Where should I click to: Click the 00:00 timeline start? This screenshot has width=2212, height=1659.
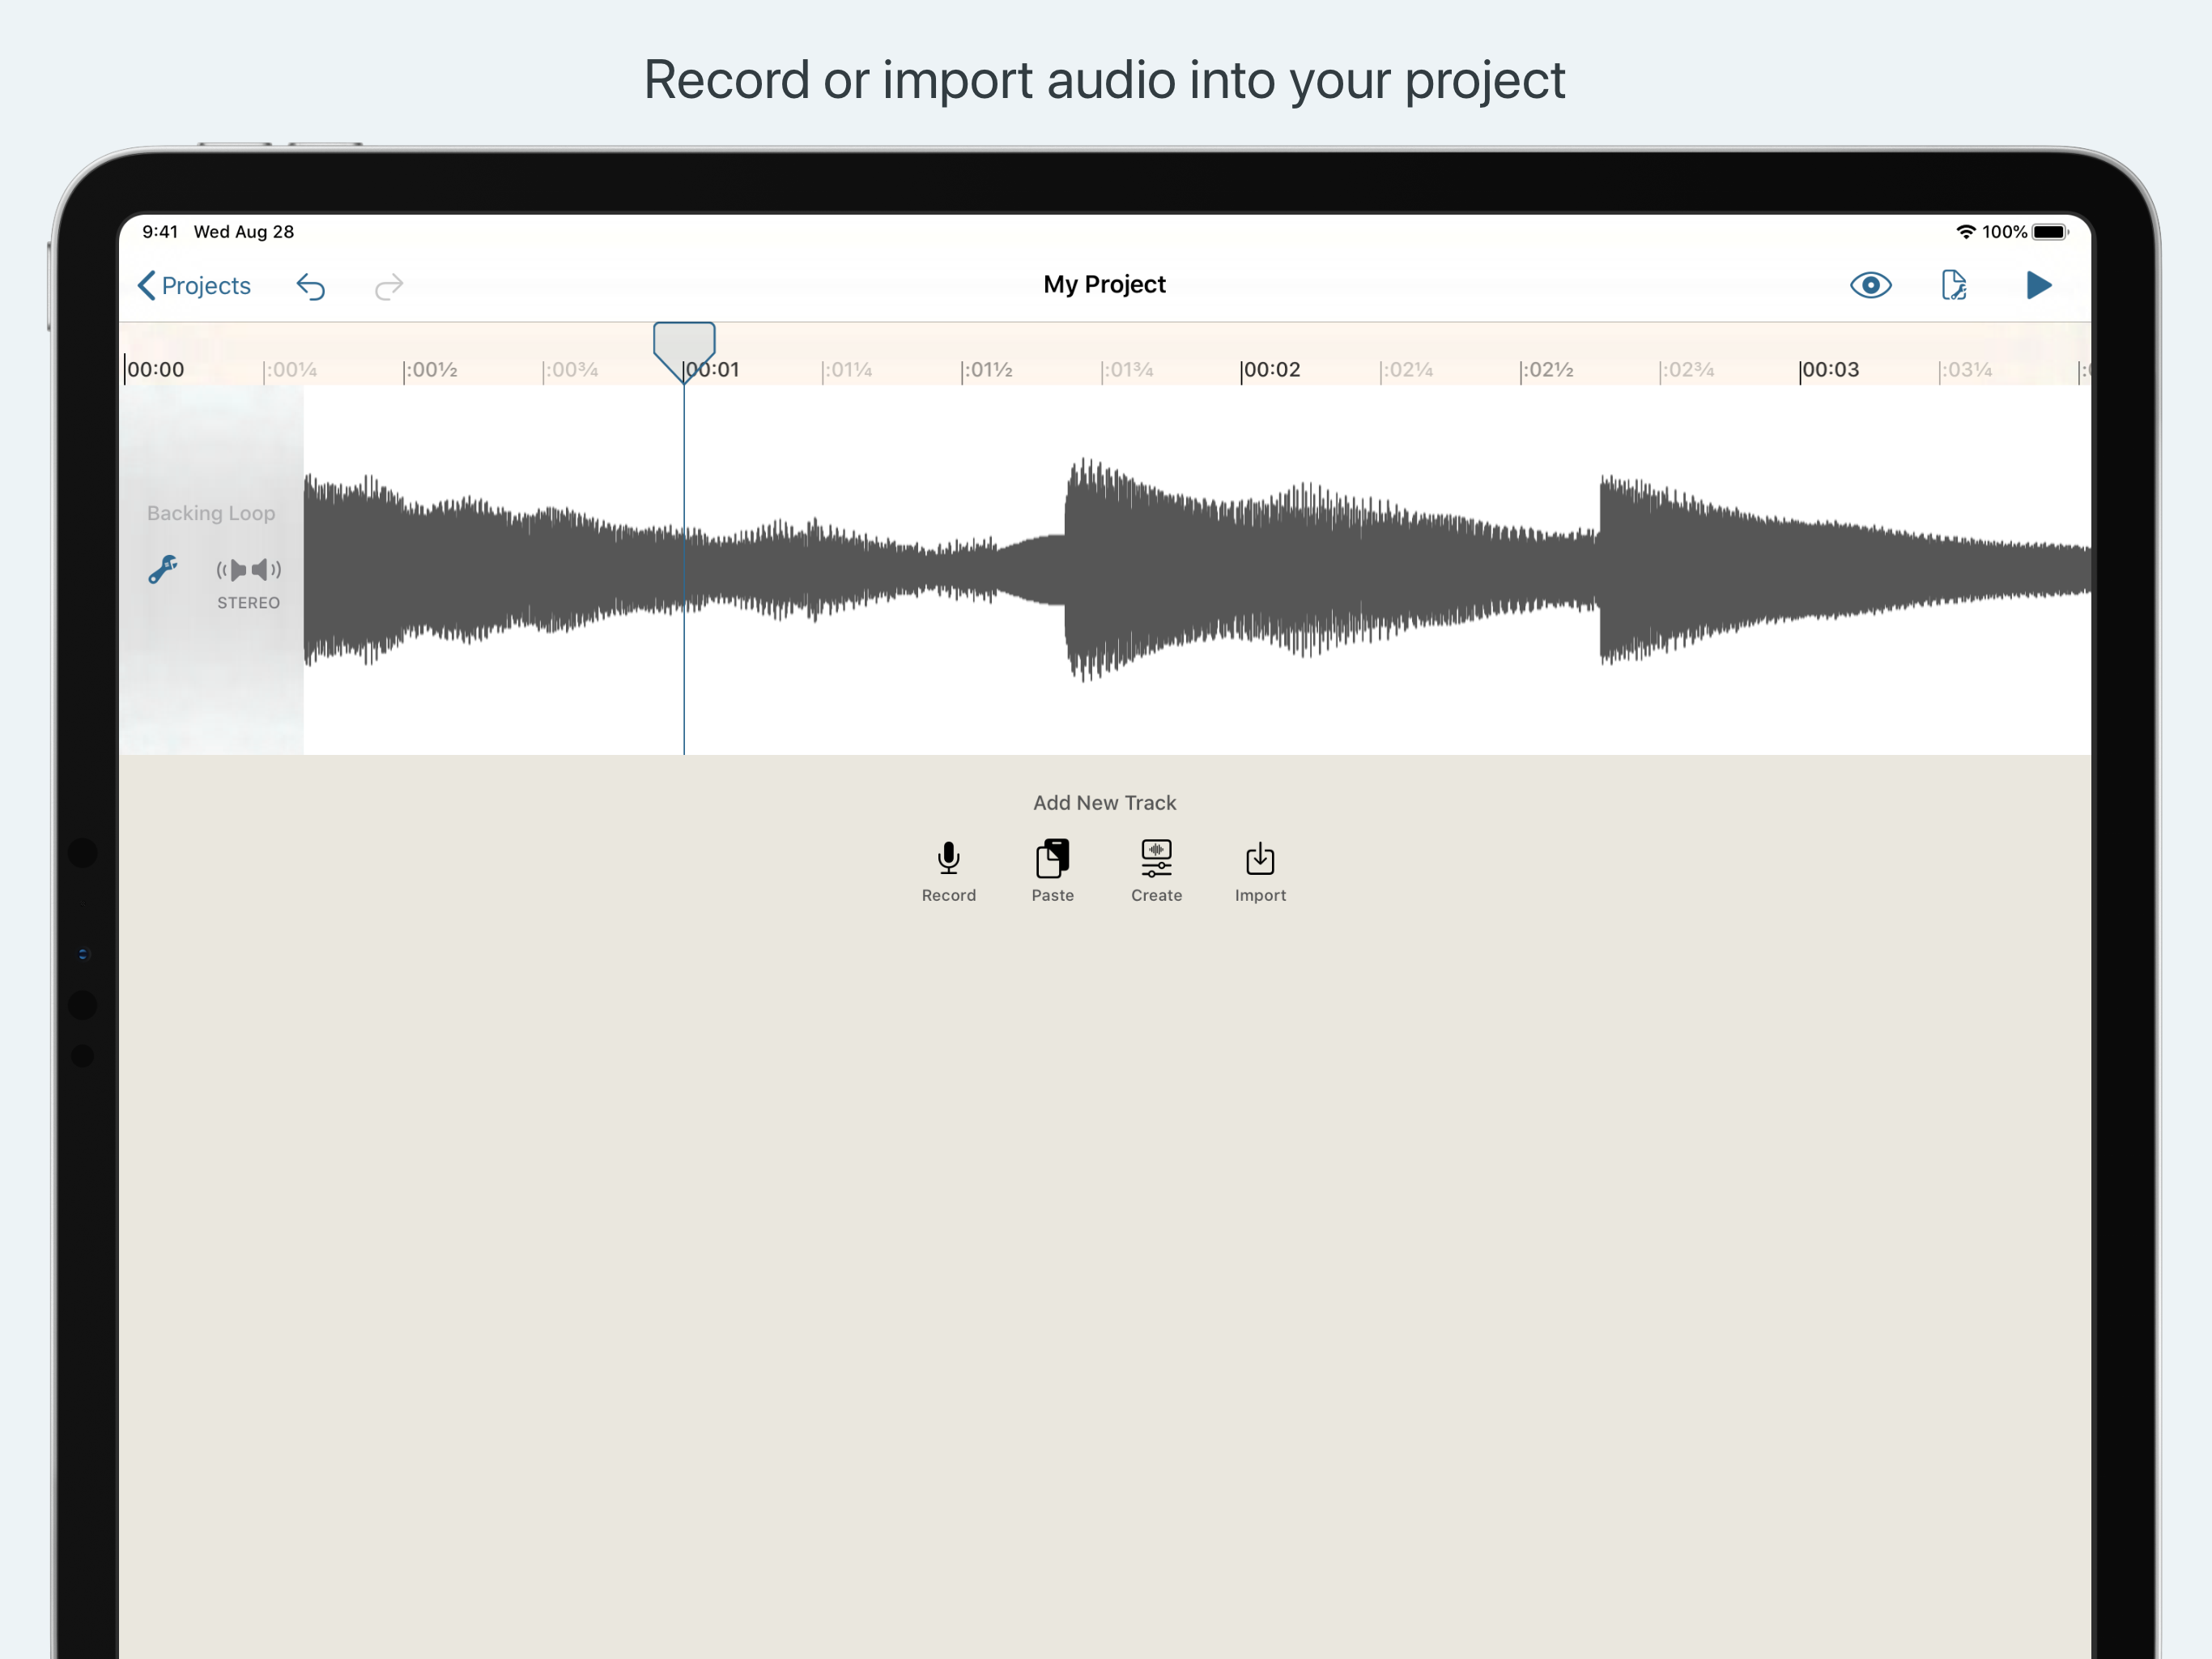pos(155,369)
